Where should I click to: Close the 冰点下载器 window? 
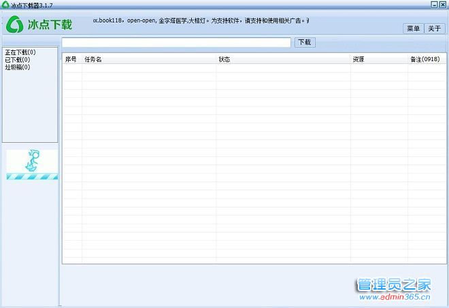[x=443, y=4]
